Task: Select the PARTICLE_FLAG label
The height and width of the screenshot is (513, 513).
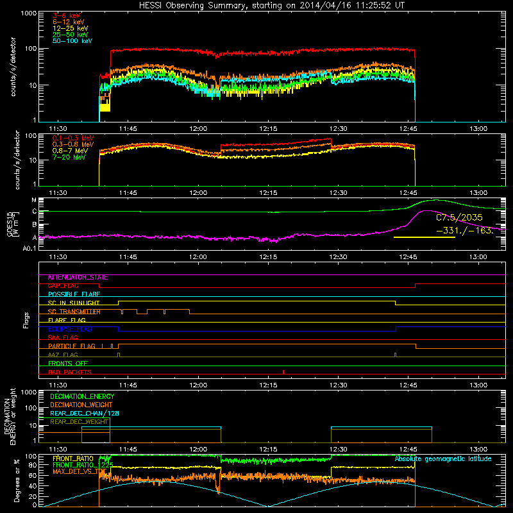Action: tap(72, 346)
